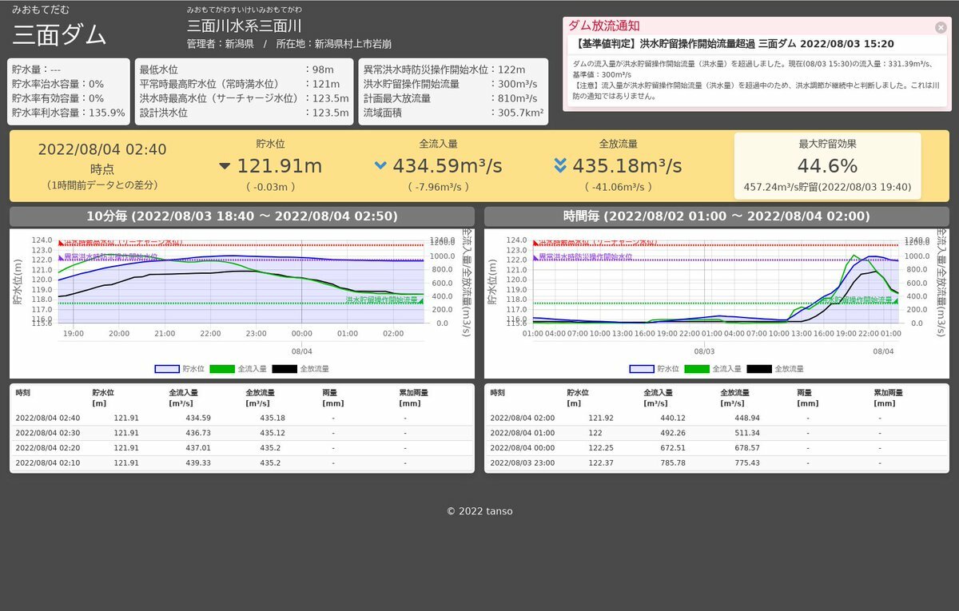Click the © 2022 tanso footer text

[479, 511]
